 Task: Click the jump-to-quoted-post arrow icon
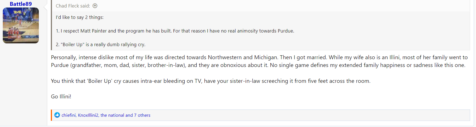(x=95, y=6)
